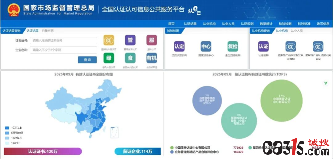
Task: Open the 服 service certification icon
Action: point(152,40)
